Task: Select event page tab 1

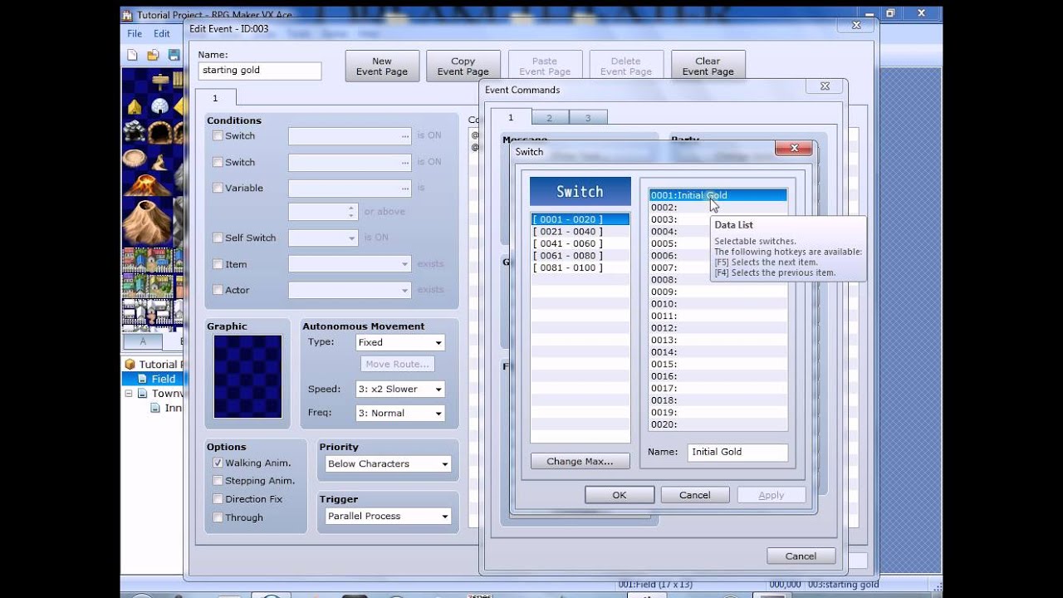Action: 215,99
